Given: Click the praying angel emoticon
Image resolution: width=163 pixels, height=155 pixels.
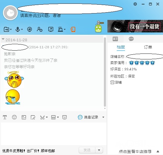Looking at the screenshot, I should 14,80.
